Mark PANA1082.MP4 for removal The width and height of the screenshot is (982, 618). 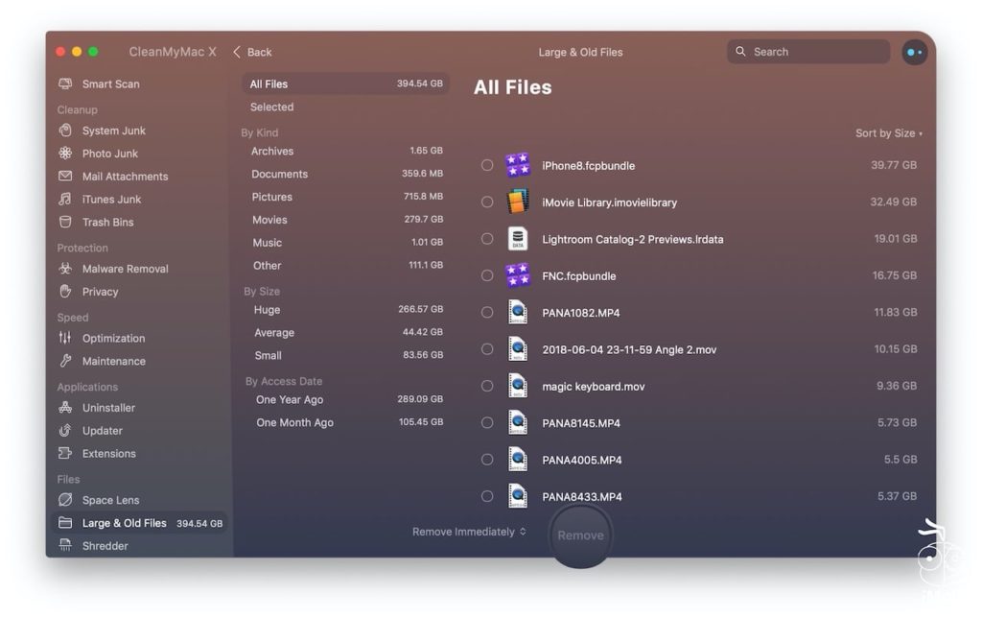point(487,312)
